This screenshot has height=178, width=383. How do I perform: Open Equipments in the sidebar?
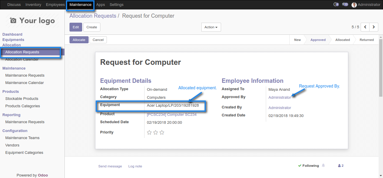pos(13,40)
